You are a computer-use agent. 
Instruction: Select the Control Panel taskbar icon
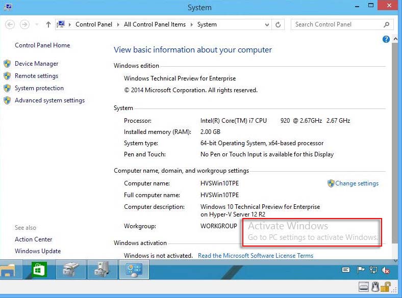click(134, 269)
